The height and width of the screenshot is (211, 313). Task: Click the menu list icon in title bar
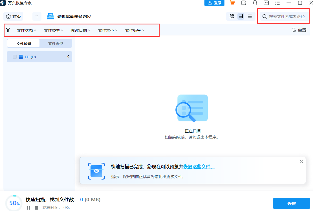(x=277, y=3)
